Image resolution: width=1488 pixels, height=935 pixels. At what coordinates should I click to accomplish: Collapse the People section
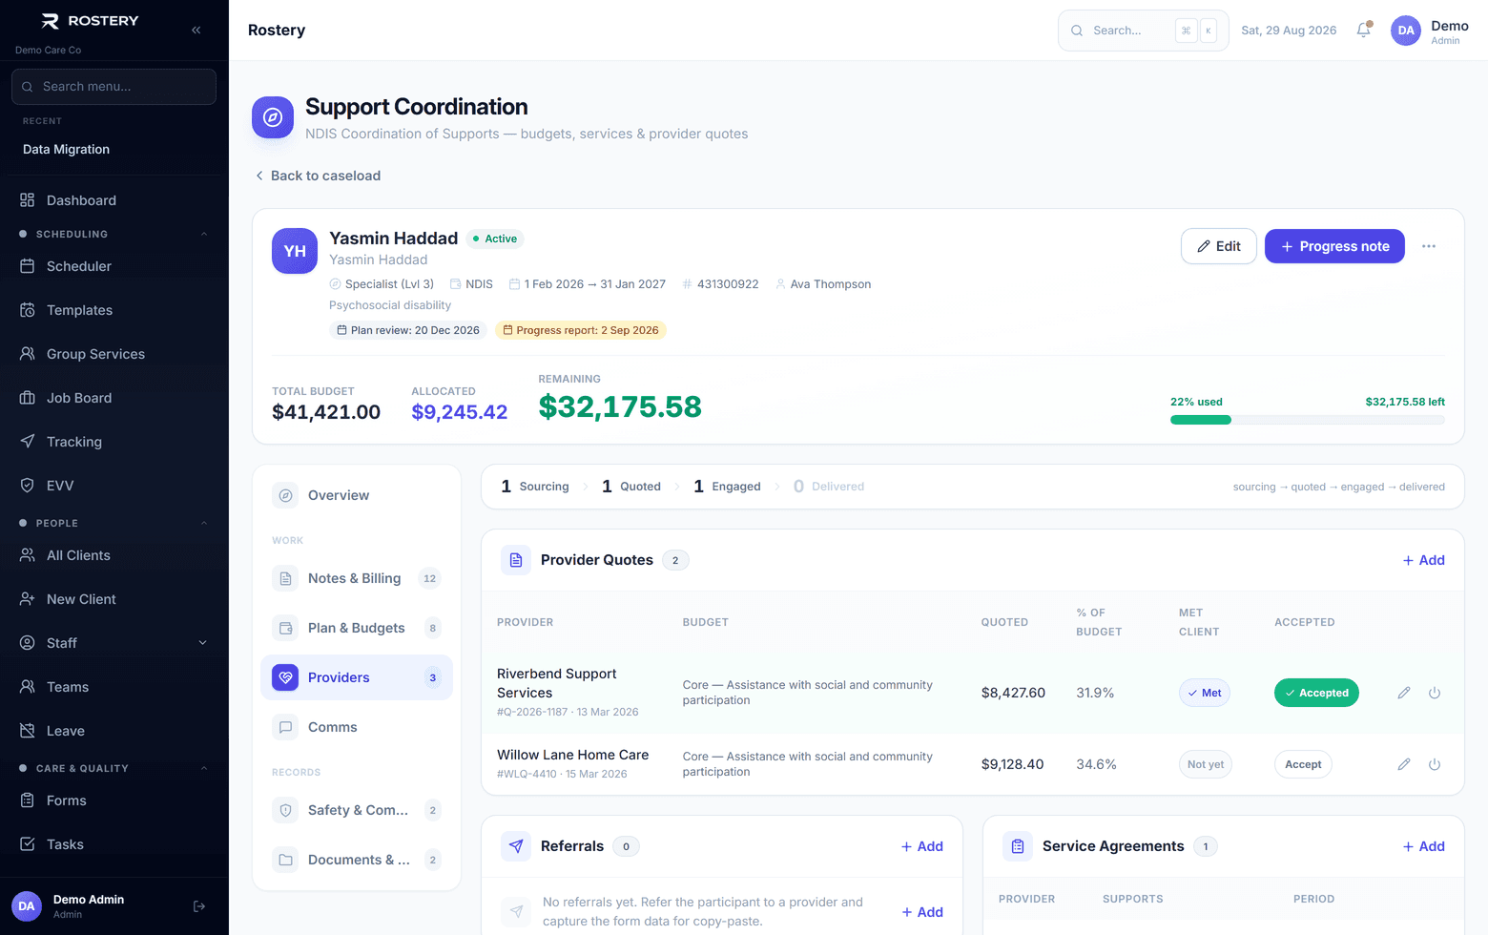tap(114, 523)
